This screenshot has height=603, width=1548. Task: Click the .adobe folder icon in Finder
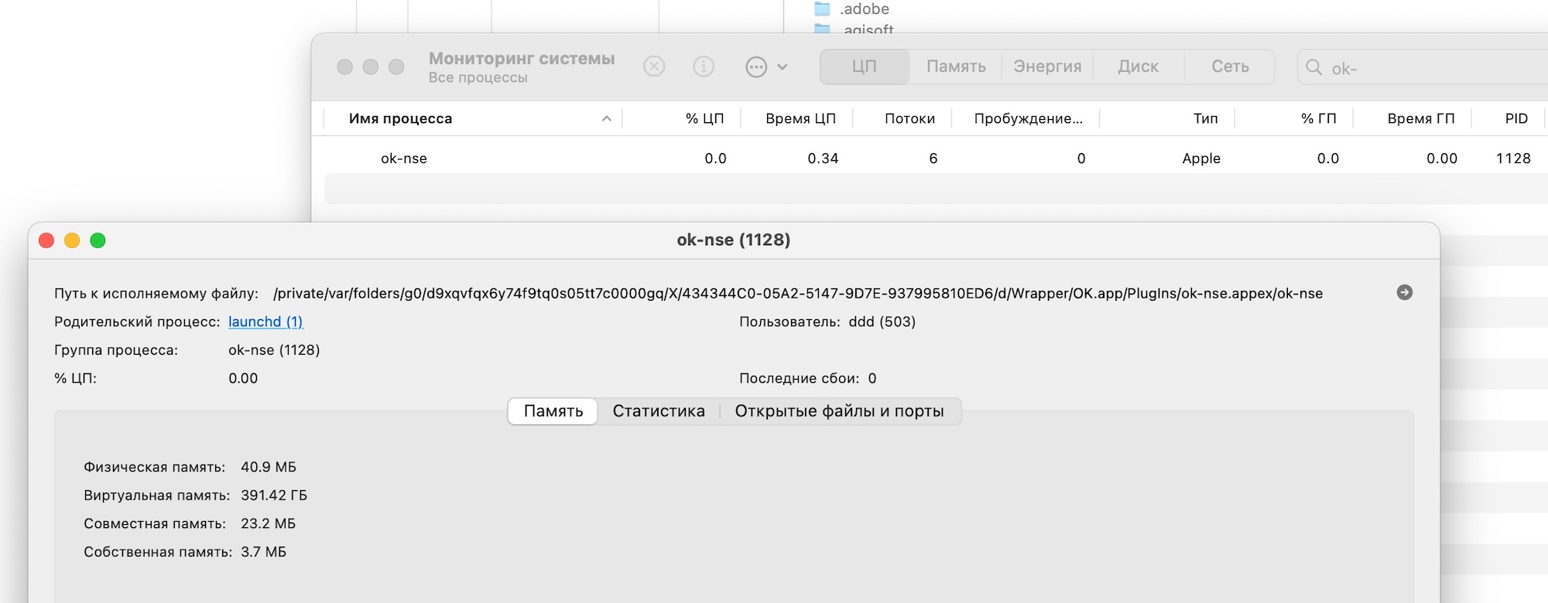[x=822, y=9]
